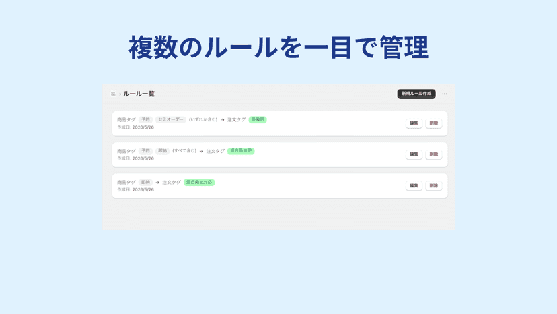Click the creation date of the セミオーダー rule
Screen dimensions: 557x314
[136, 127]
